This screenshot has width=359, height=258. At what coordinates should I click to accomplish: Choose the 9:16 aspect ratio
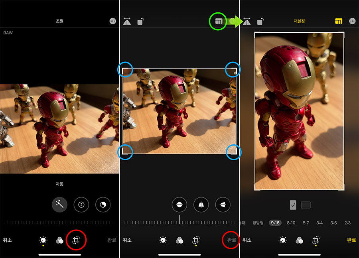tap(275, 223)
